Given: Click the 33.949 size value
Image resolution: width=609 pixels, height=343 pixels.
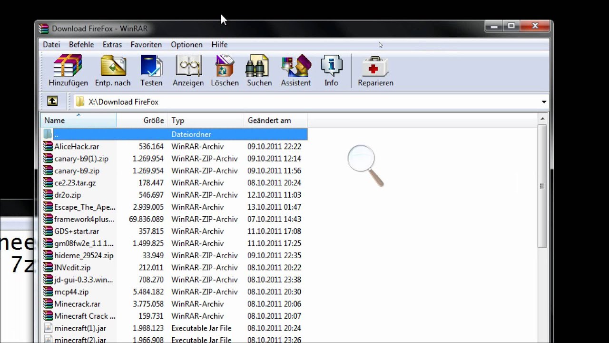Looking at the screenshot, I should tap(153, 255).
